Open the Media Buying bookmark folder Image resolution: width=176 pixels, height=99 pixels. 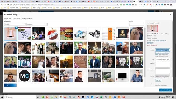pos(35,8)
